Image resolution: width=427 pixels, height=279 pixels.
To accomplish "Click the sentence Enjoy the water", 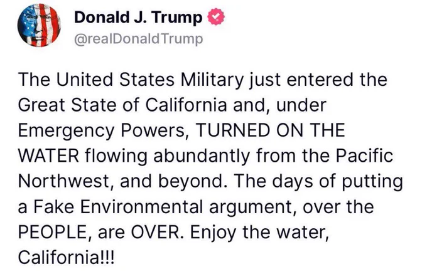I will pyautogui.click(x=257, y=233).
